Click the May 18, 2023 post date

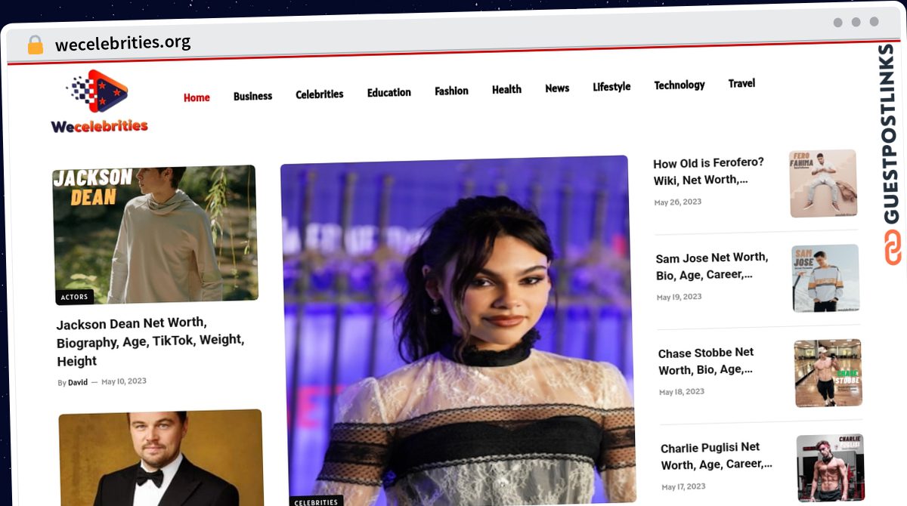[x=682, y=392]
